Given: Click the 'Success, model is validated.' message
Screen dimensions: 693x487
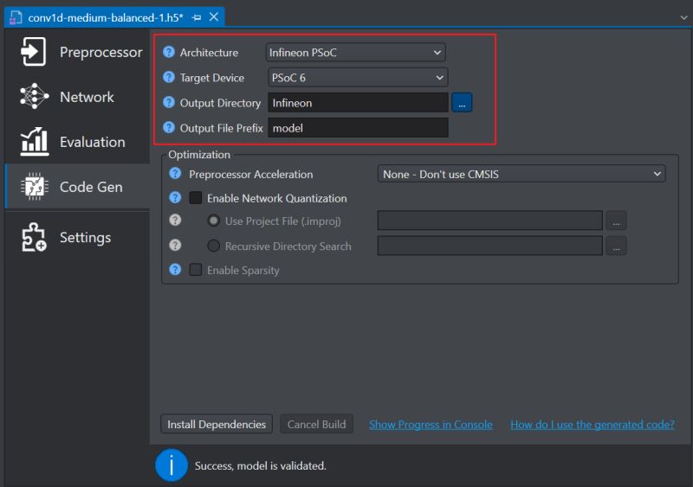Looking at the screenshot, I should [x=261, y=465].
